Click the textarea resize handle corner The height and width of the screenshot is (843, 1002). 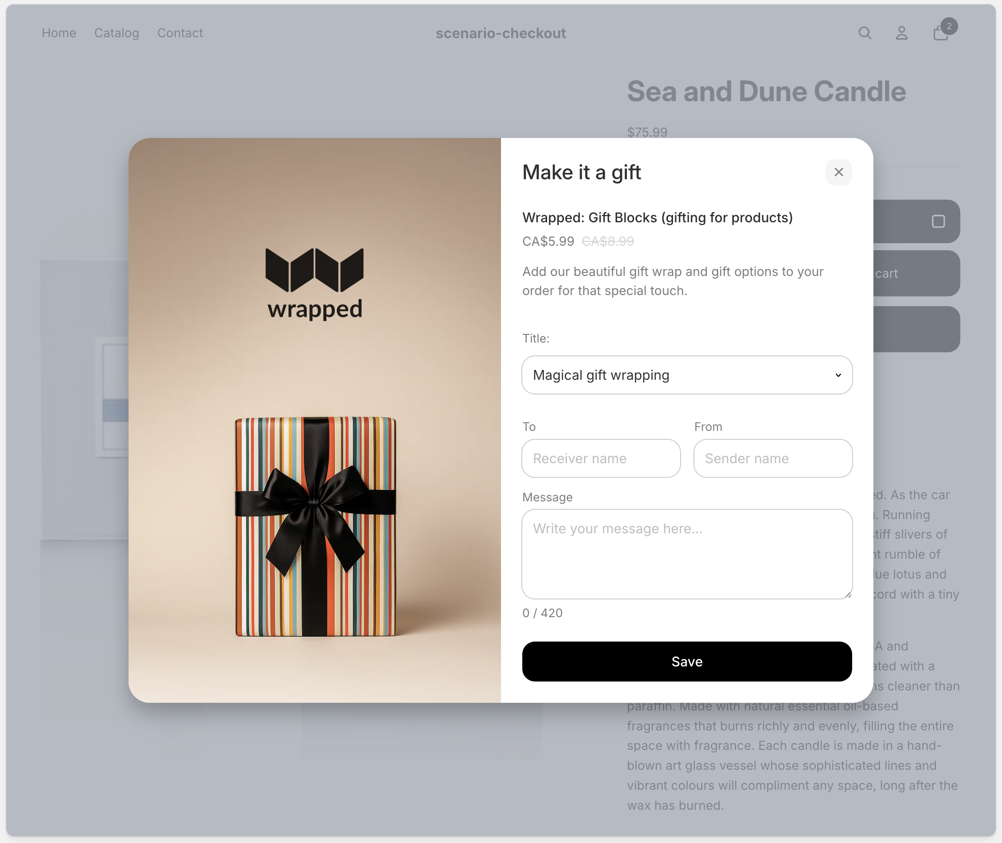848,595
